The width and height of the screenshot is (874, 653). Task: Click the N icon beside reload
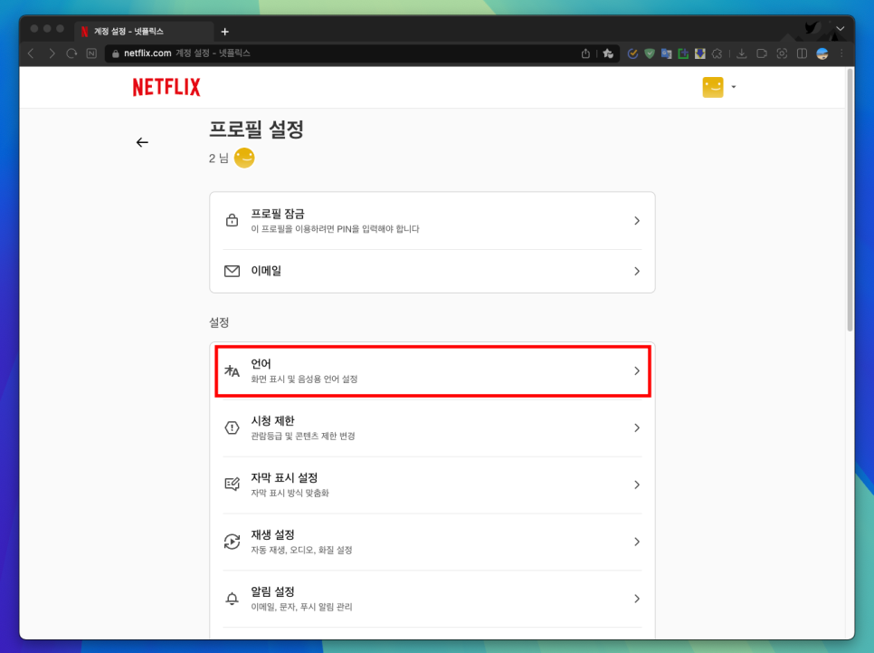(x=91, y=53)
